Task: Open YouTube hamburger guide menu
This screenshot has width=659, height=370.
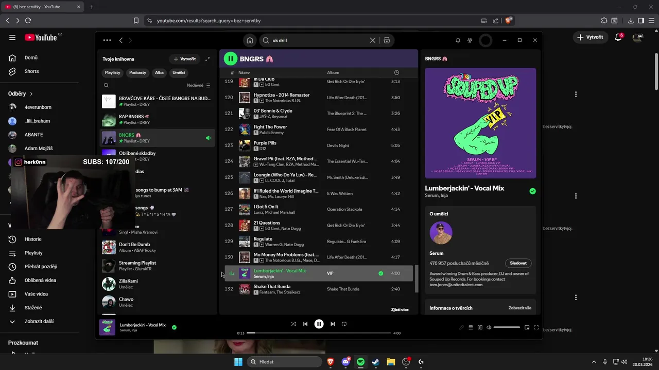Action: pos(12,37)
